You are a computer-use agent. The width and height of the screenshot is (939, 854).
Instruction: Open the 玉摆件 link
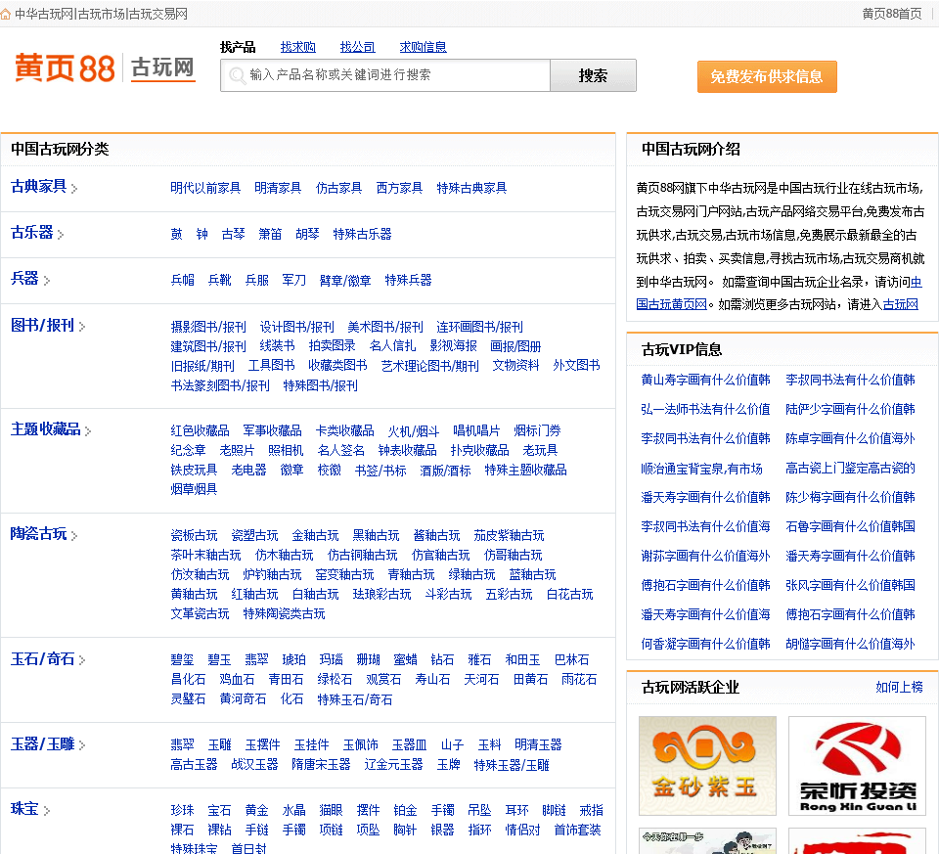[263, 745]
